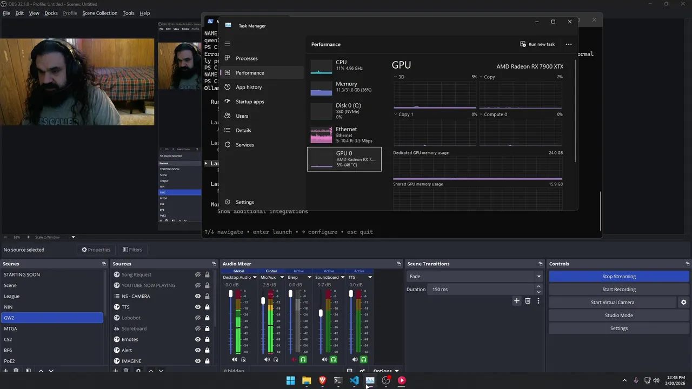Open Windows Start menu

[290, 380]
